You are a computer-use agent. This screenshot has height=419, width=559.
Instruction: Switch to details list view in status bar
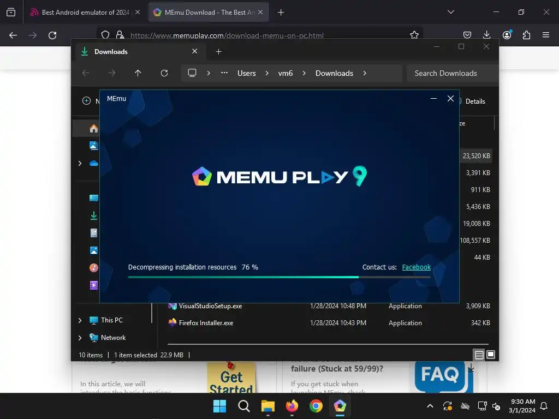tap(479, 355)
